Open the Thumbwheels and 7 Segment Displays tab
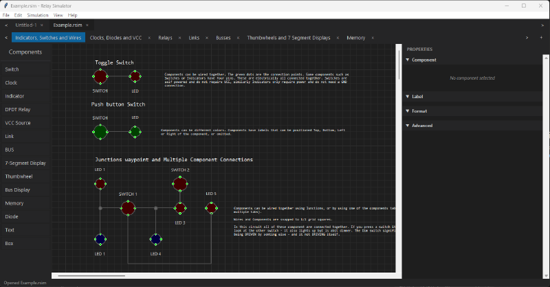The width and height of the screenshot is (550, 287). point(288,38)
